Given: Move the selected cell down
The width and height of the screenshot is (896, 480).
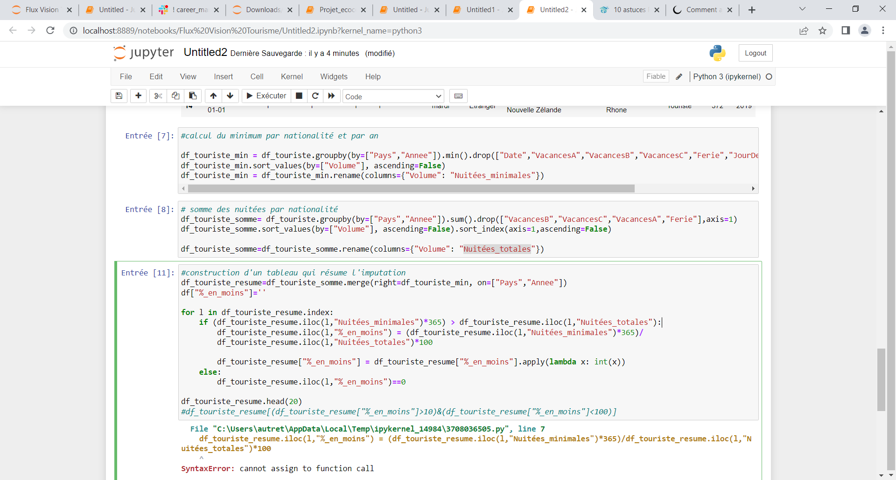Looking at the screenshot, I should [230, 96].
